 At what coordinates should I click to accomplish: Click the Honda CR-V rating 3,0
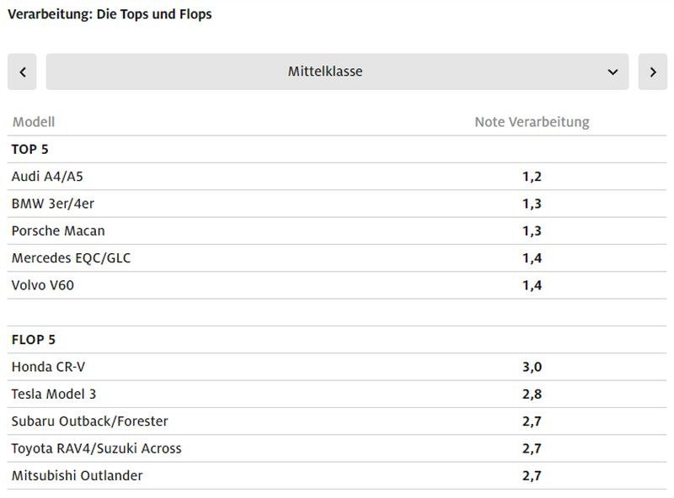click(532, 367)
